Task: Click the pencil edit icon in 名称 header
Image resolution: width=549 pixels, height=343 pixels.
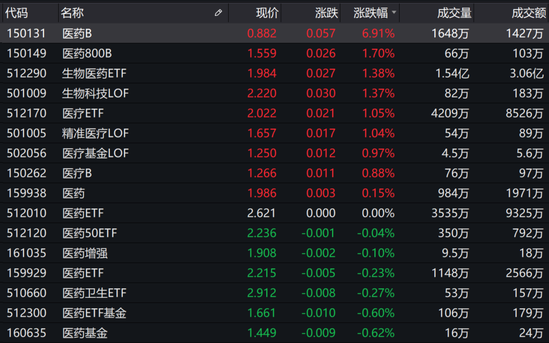Action: click(219, 13)
